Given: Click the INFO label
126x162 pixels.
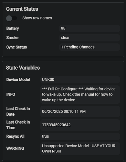Looking at the screenshot, I should (11, 95).
